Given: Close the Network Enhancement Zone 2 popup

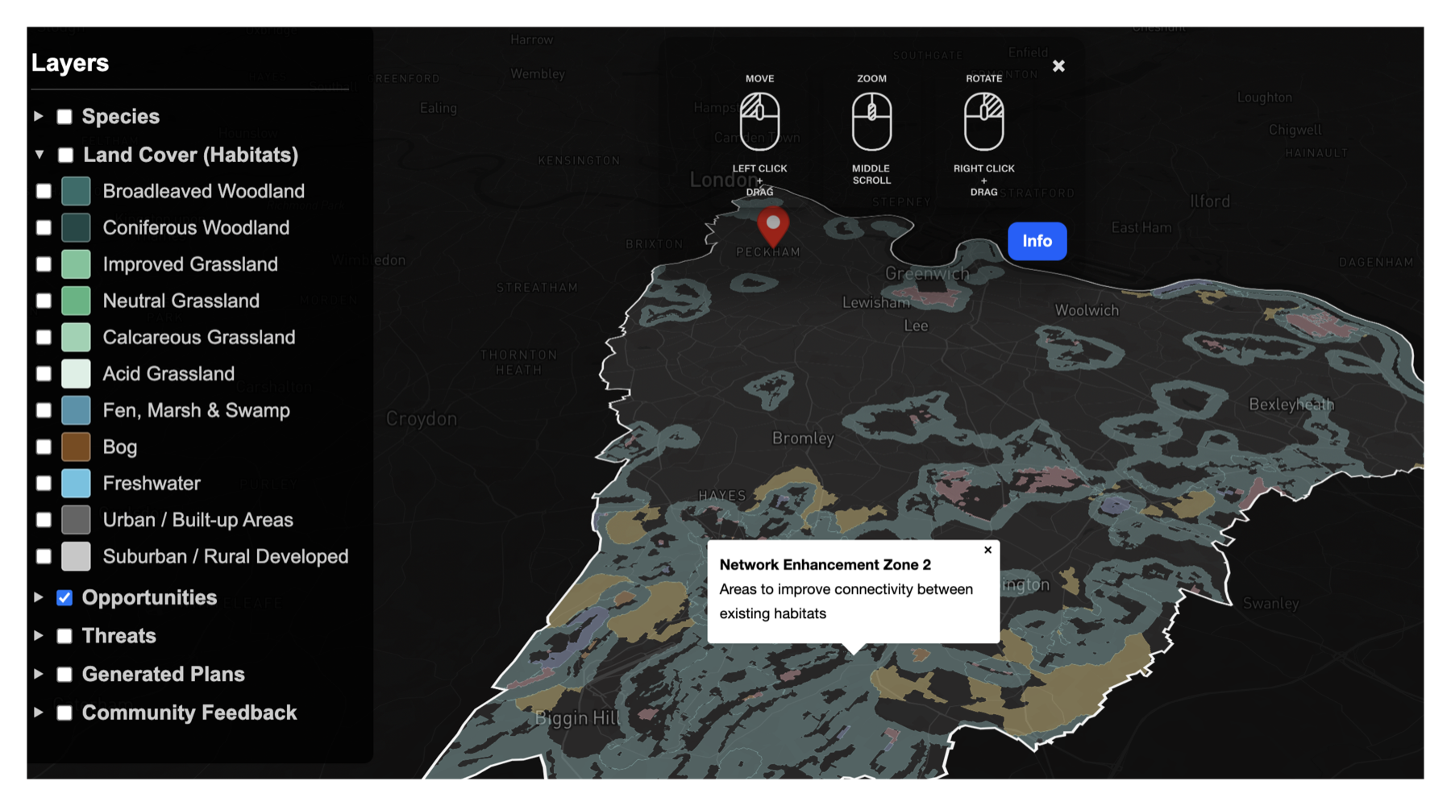Looking at the screenshot, I should coord(987,550).
